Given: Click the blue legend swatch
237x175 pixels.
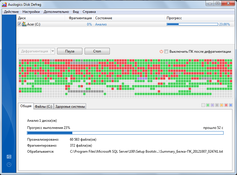Looking at the screenshot, I should tap(231, 105).
